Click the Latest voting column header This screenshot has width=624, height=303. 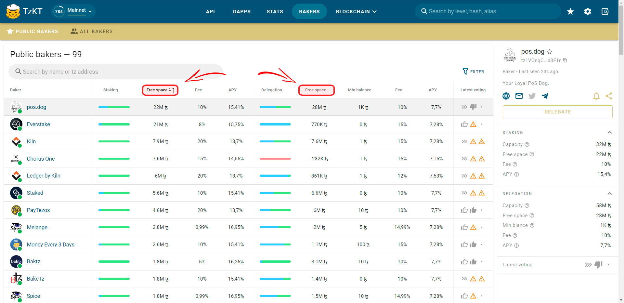[x=473, y=90]
